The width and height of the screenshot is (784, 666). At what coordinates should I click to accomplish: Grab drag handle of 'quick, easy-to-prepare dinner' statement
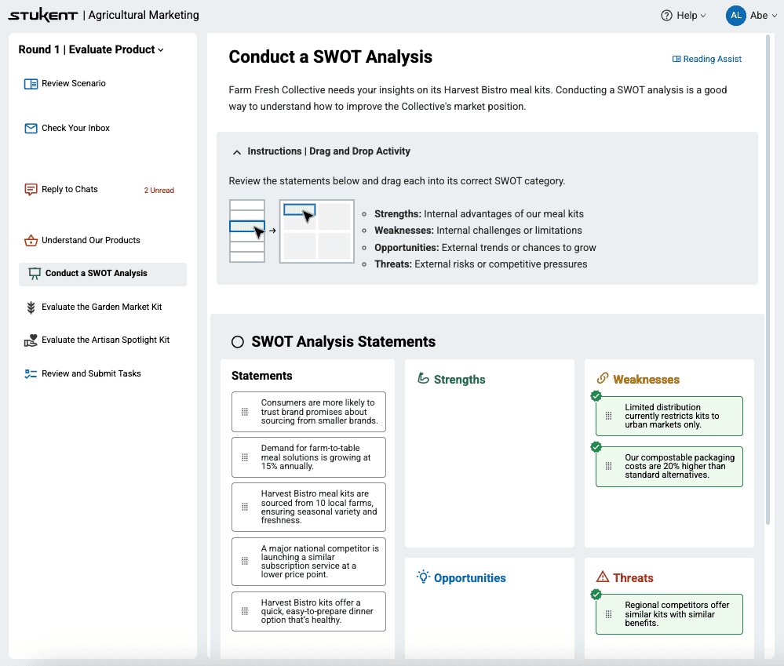[x=245, y=611]
